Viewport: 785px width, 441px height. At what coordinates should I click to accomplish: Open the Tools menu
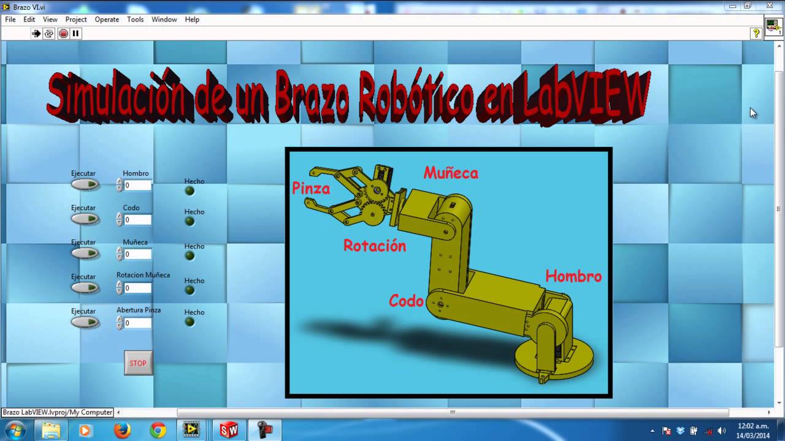click(136, 20)
